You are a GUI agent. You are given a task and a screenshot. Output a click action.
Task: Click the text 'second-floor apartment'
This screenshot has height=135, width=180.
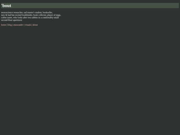coord(12,20)
